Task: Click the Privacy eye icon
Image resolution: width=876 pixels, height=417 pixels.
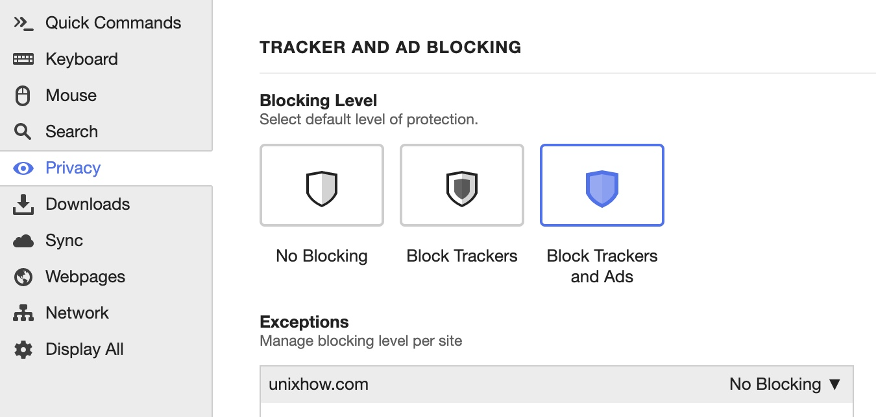Action: [x=23, y=168]
